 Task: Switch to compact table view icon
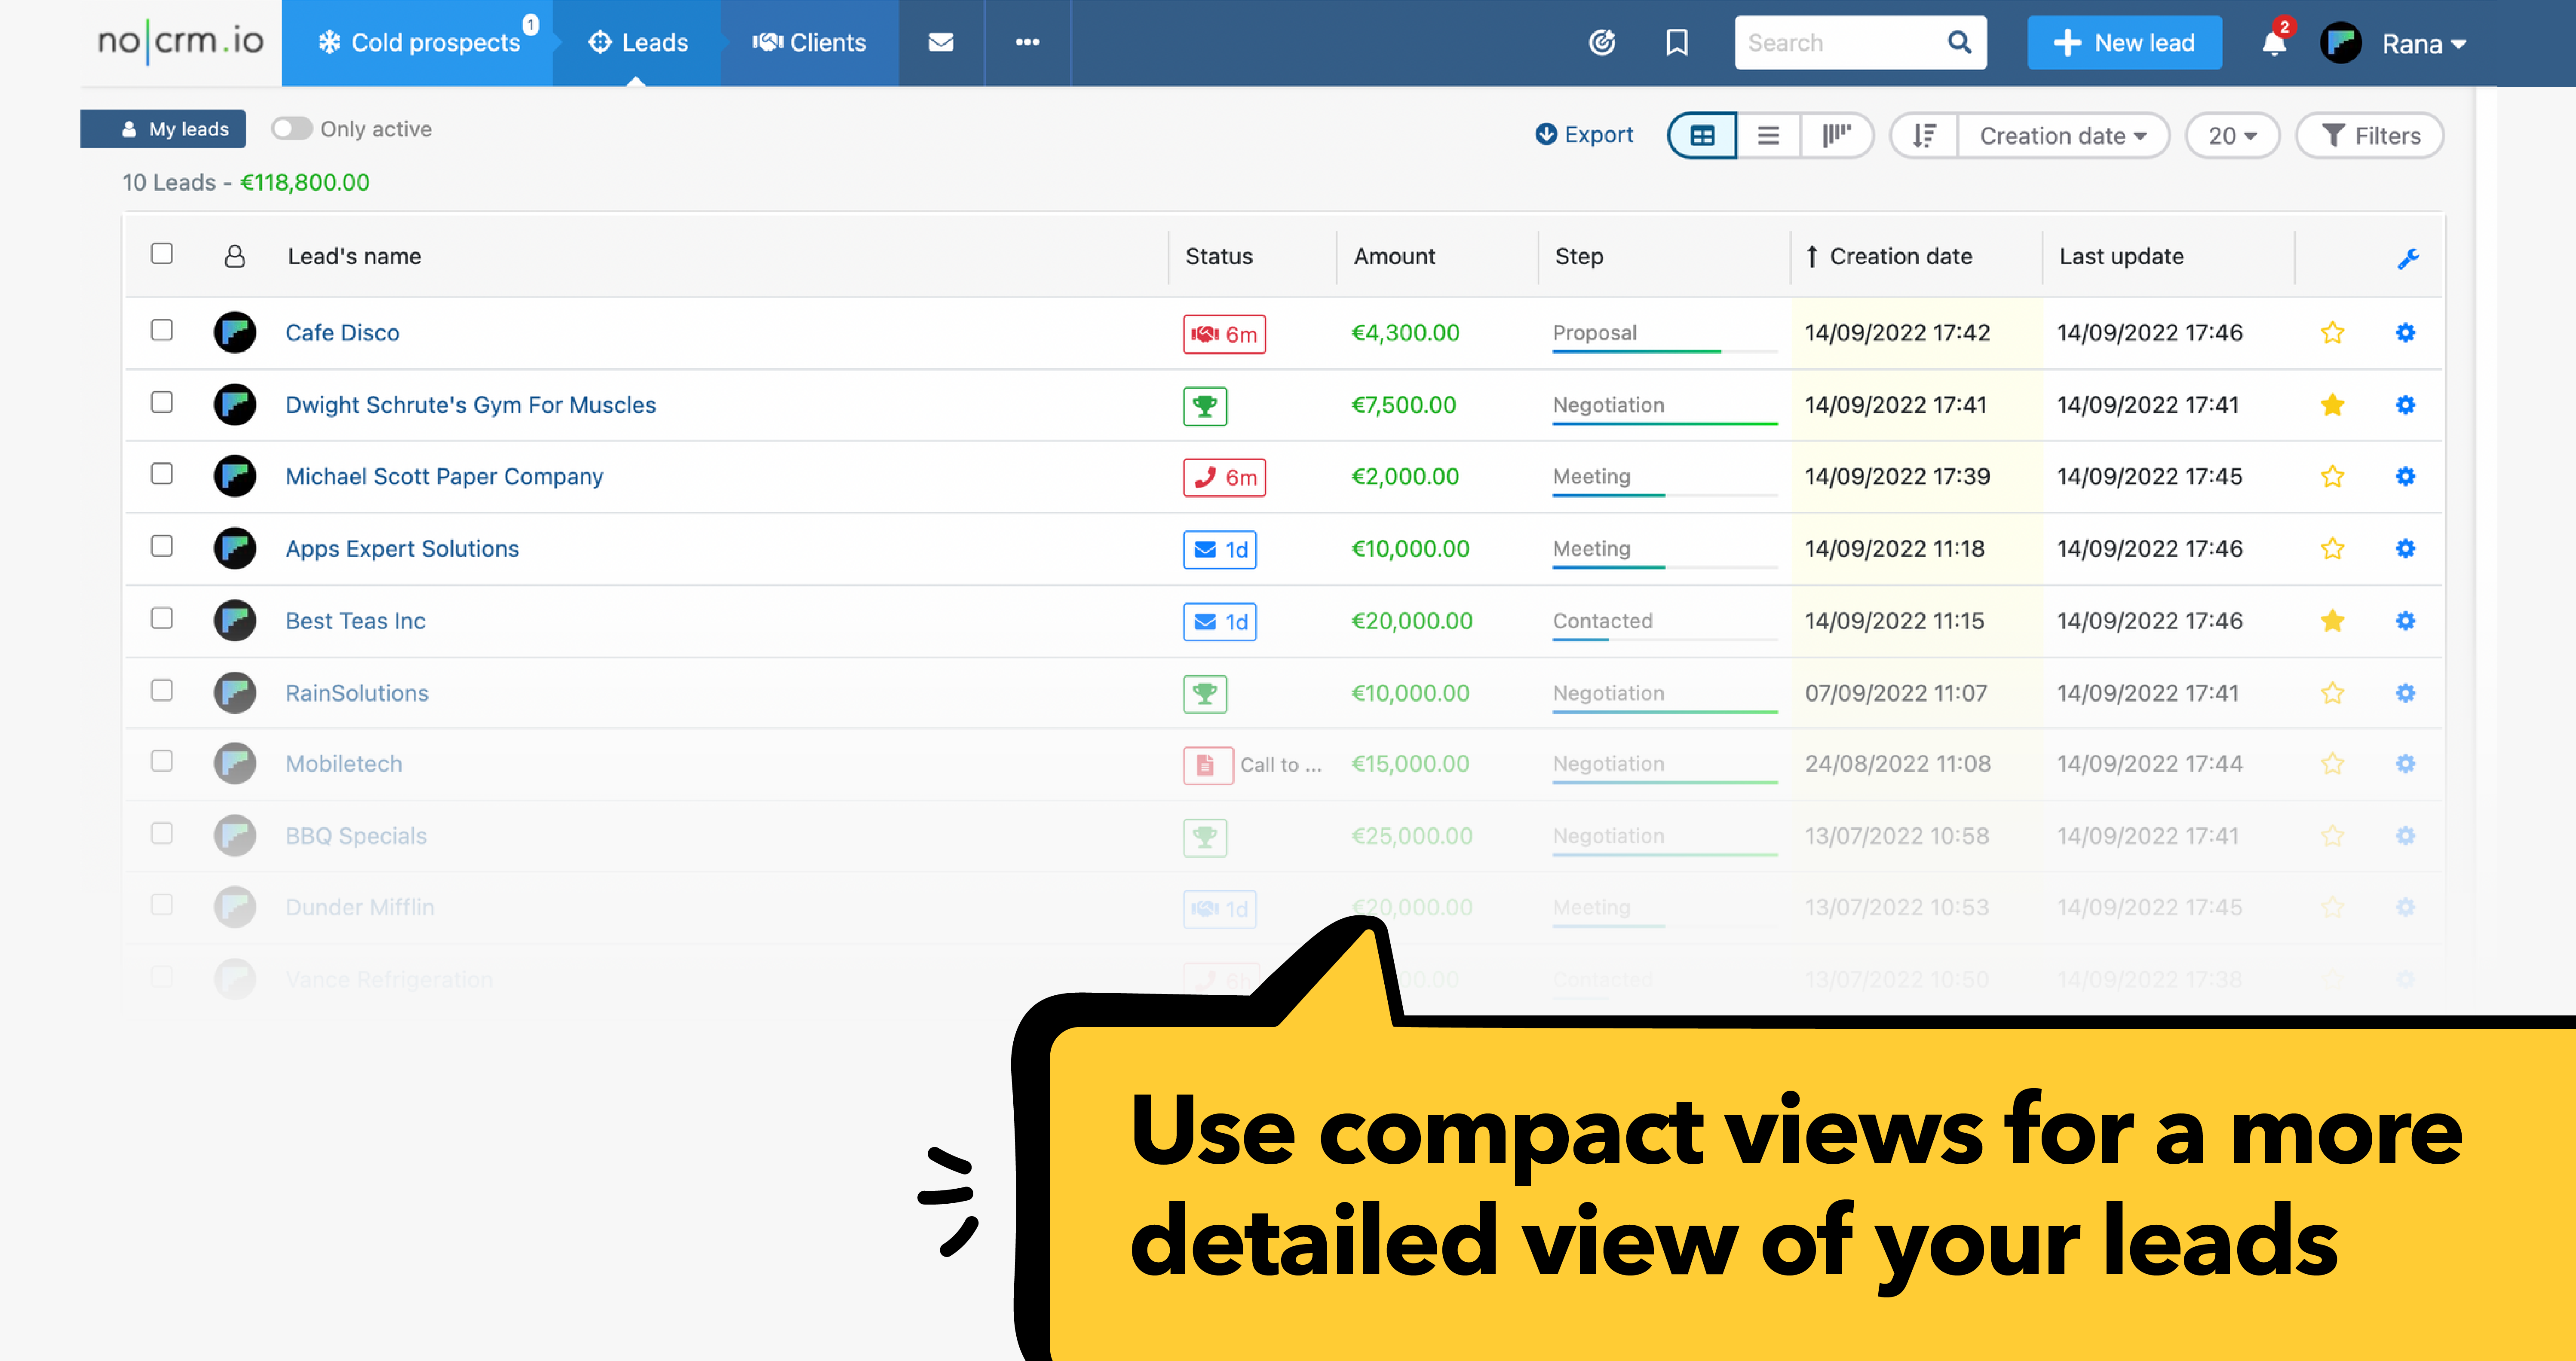[1701, 135]
